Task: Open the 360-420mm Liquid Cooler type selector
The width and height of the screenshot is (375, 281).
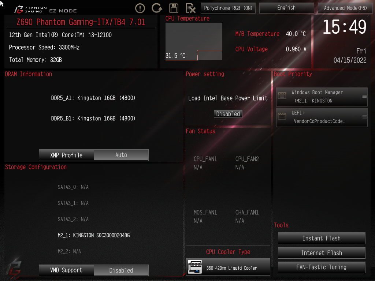Action: pyautogui.click(x=228, y=267)
